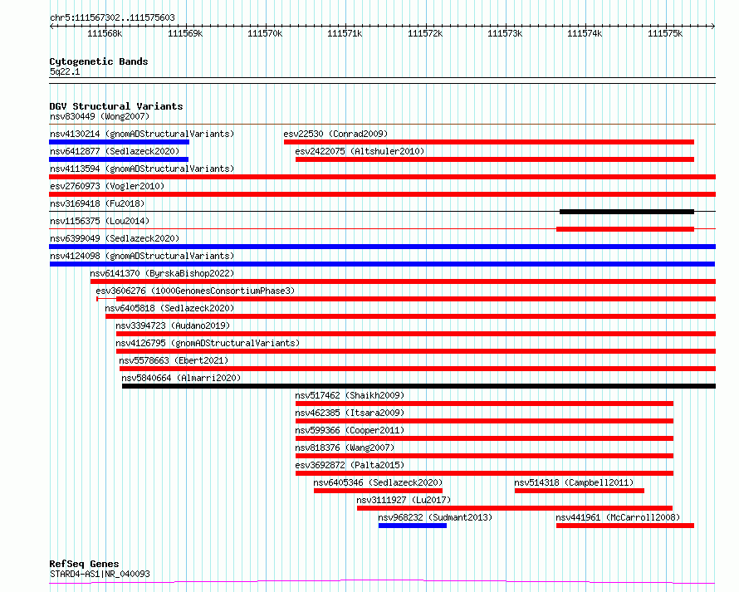Open STARD4-AS1|NR_040093 gene label
The image size is (739, 592).
click(100, 574)
